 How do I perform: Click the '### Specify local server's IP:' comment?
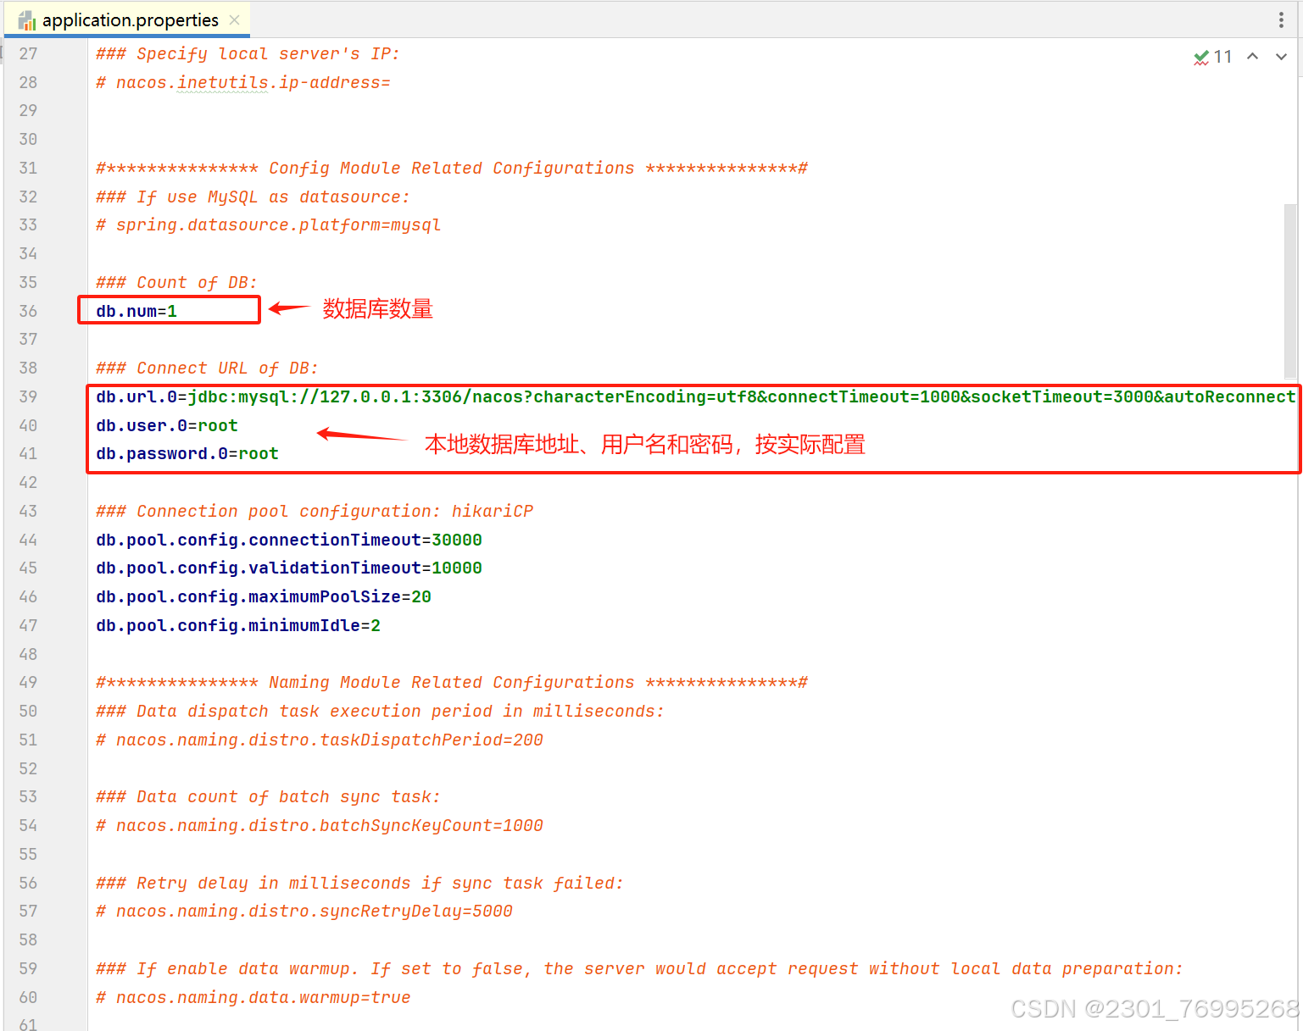pos(248,53)
